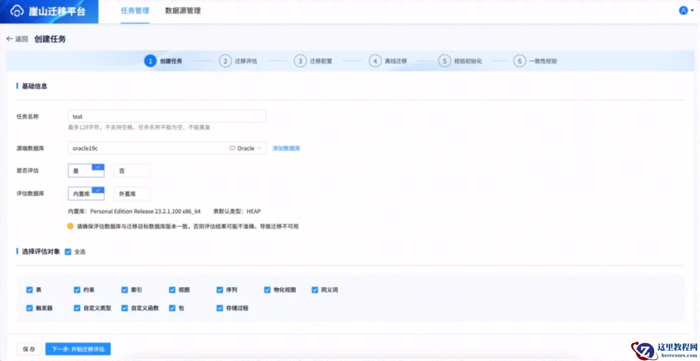Uncheck the 存储过程 checkbox
Viewport: 700px width, 361px height.
point(220,308)
